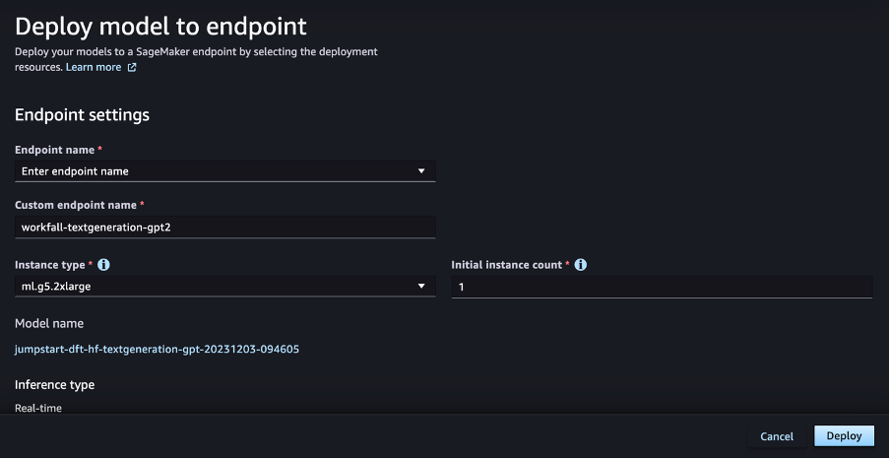Click the Endpoint settings section heading
The height and width of the screenshot is (459, 890).
tap(83, 114)
